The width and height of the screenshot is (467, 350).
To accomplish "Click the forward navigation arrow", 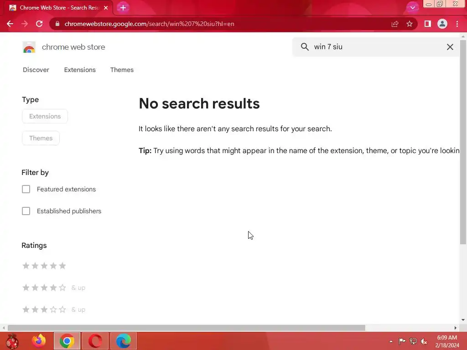I will (x=25, y=24).
